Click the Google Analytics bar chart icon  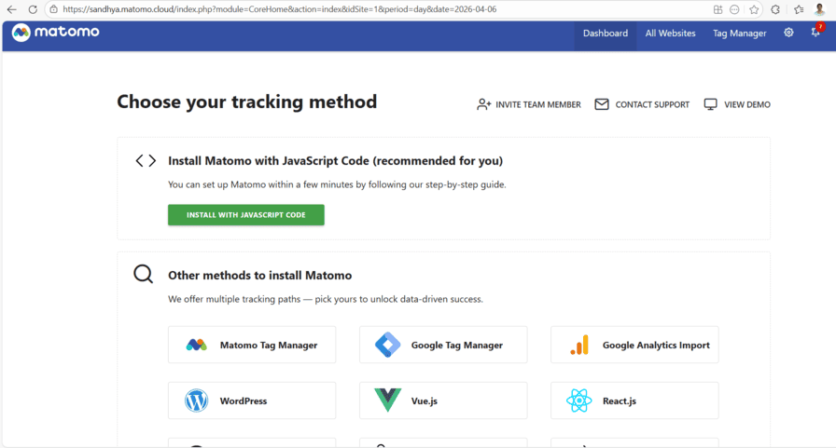coord(579,345)
